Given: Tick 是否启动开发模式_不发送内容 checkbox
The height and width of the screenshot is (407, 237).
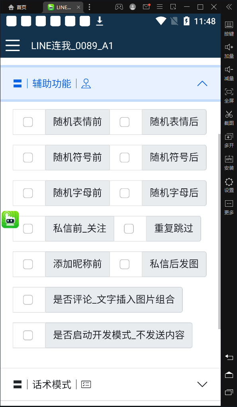Looking at the screenshot, I should click(x=28, y=335).
